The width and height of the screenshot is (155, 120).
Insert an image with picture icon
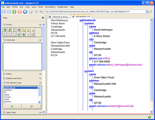pos(19,35)
